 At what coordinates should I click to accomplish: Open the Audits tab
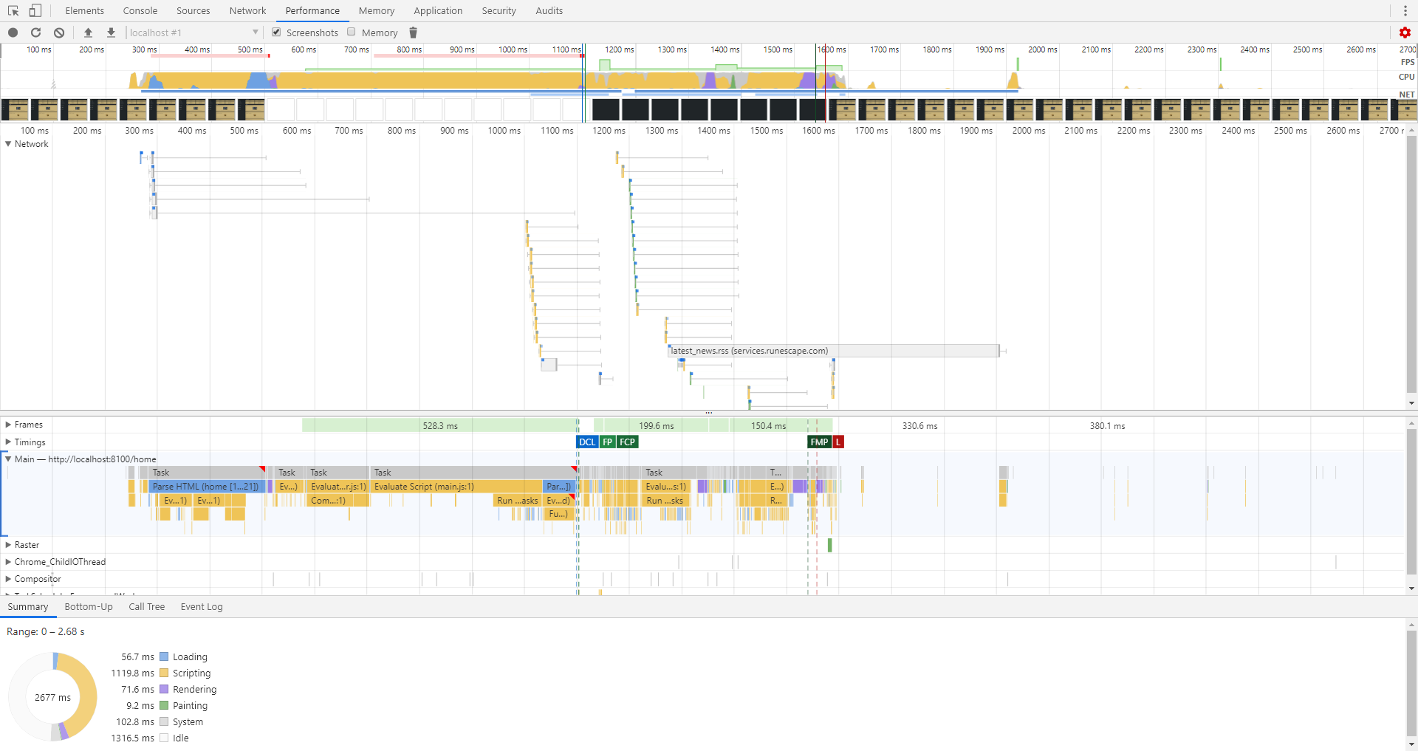tap(549, 11)
